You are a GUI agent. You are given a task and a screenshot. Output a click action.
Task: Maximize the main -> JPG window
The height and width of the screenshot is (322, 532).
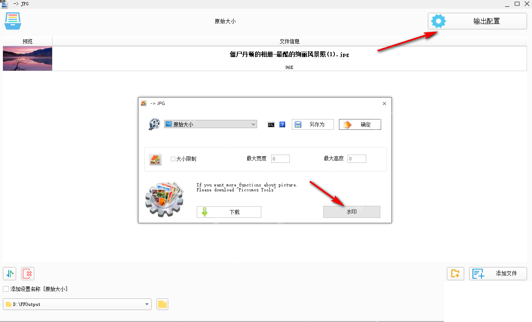pos(517,4)
